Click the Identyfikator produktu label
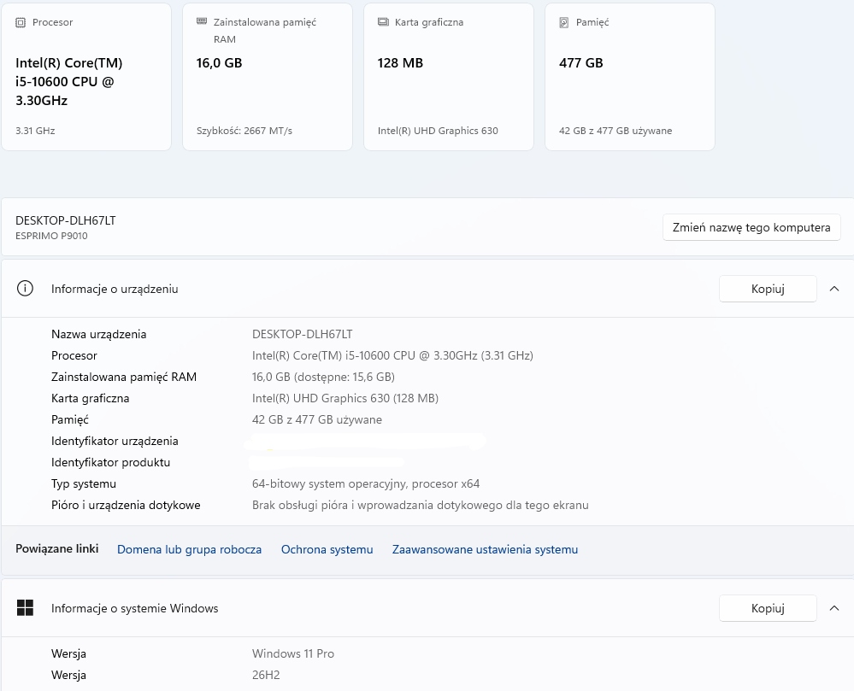Viewport: 854px width, 691px height. click(x=110, y=462)
